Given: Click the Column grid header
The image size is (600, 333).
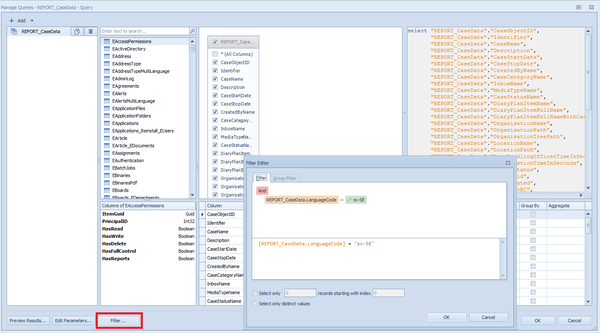Looking at the screenshot, I should [224, 206].
